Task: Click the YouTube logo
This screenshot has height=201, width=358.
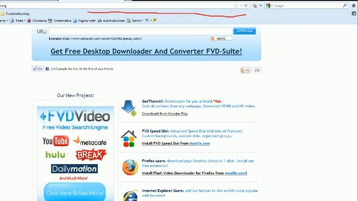Action: point(55,141)
